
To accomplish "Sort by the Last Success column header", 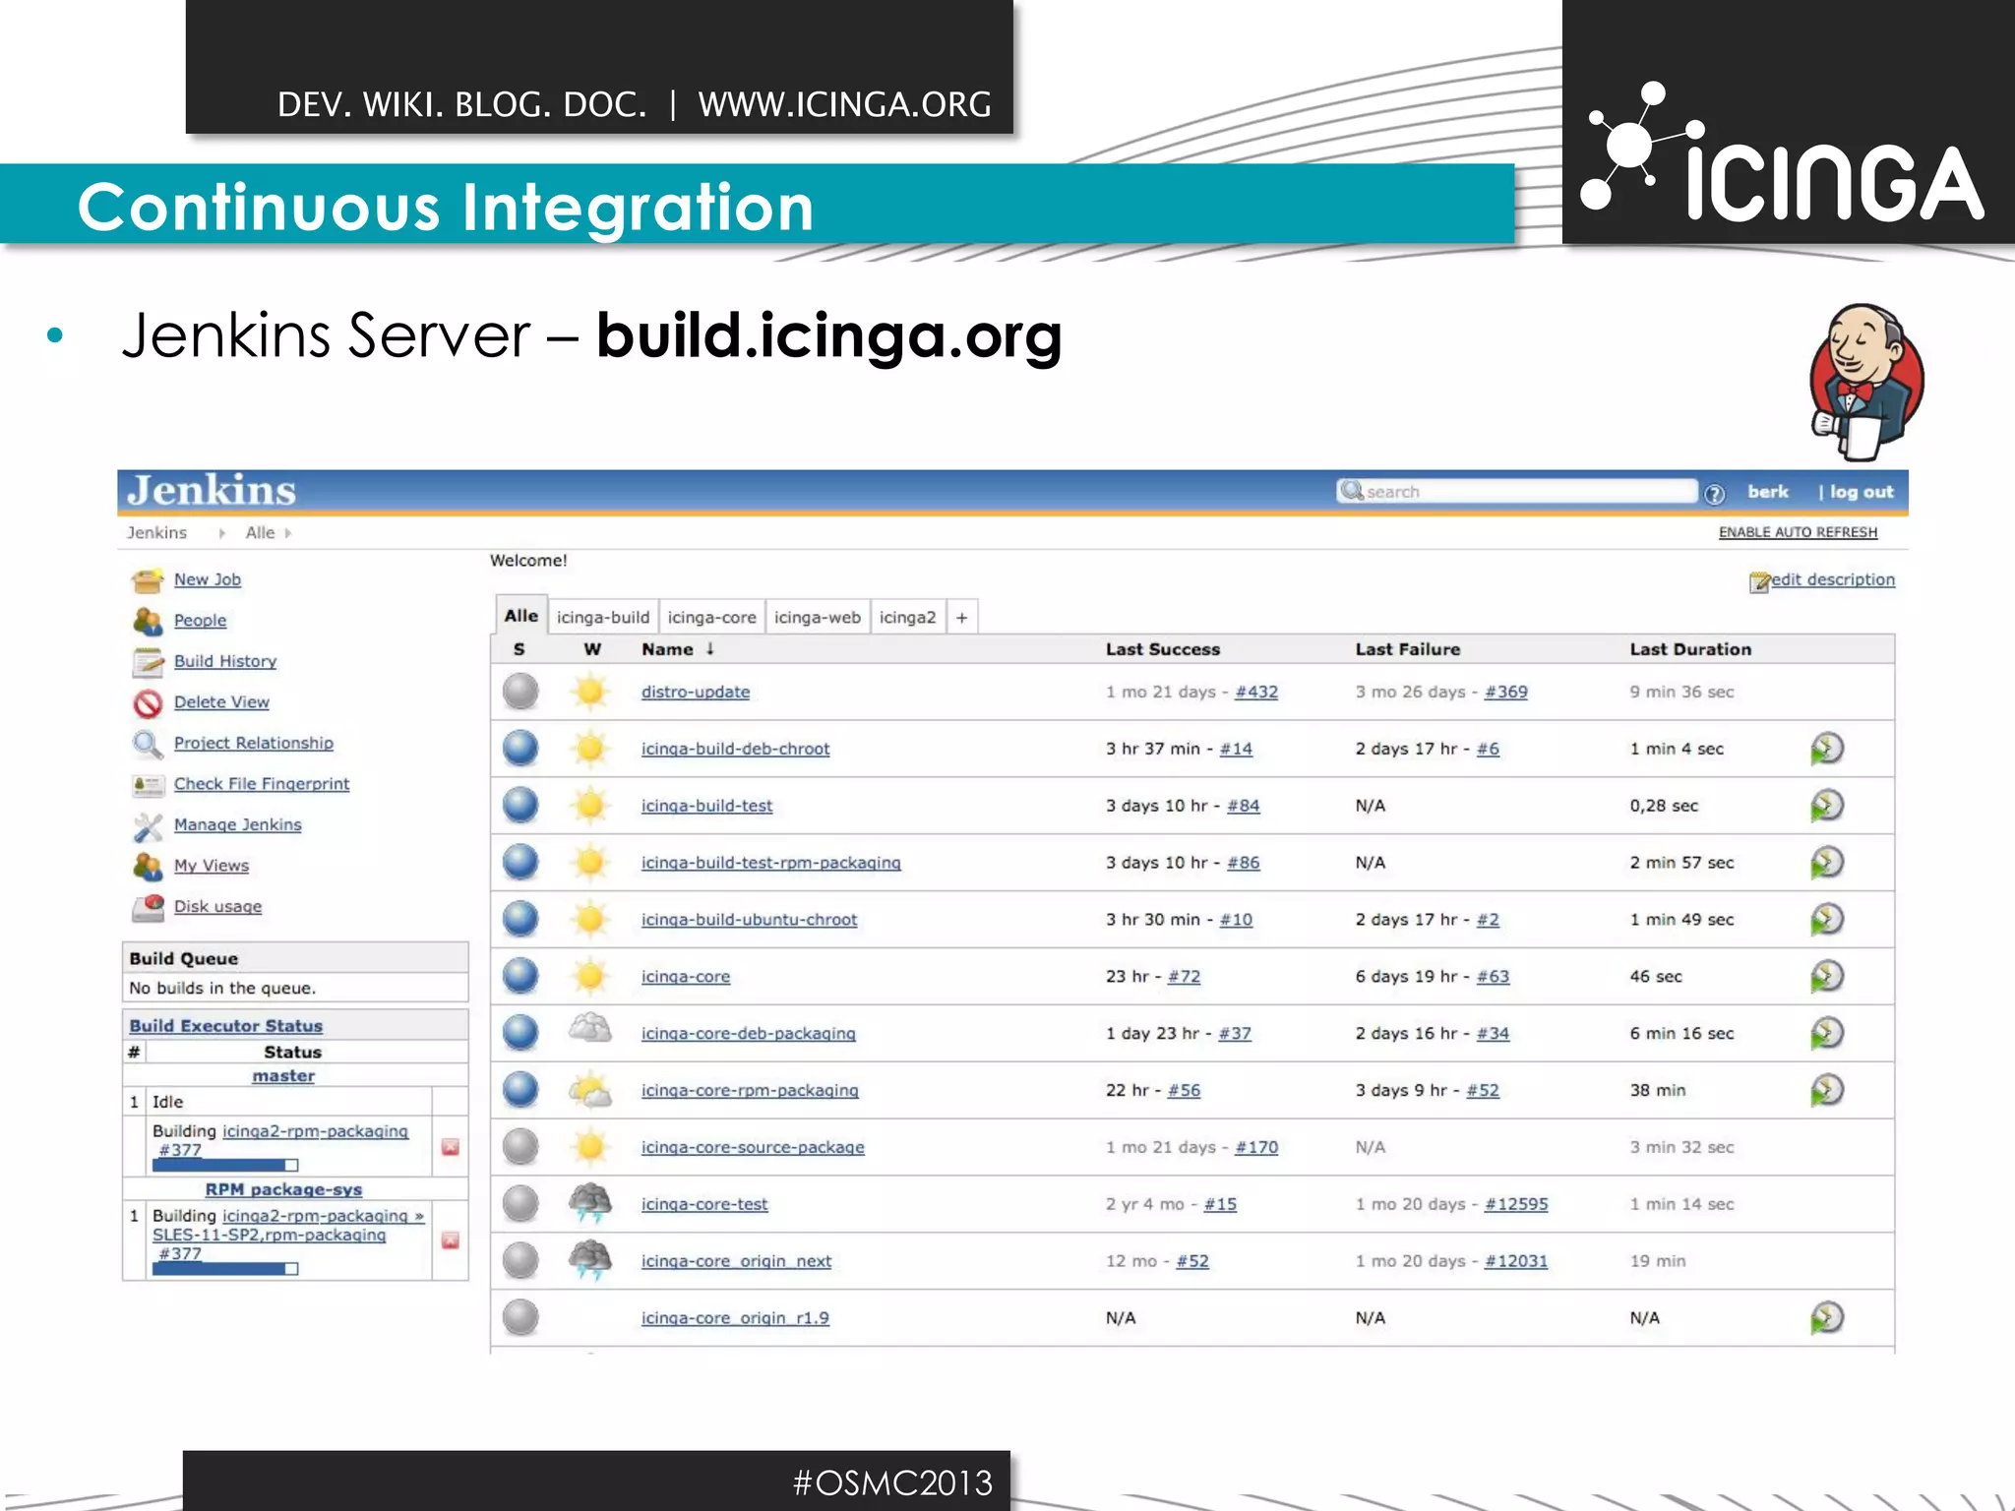I will tap(1162, 649).
